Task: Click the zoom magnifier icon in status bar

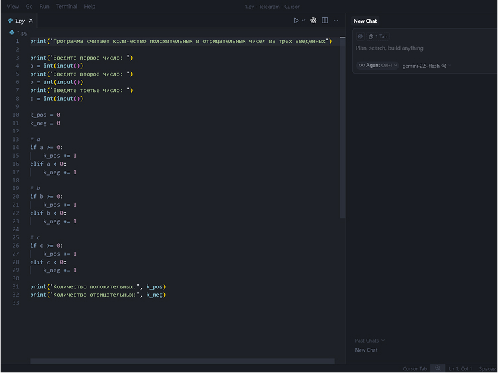Action: point(438,368)
